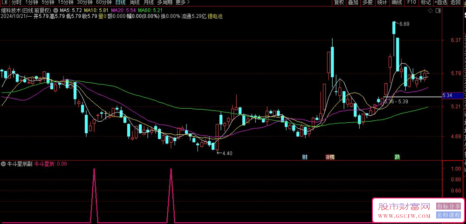Switch to the 月线 monthly chart tab
The height and width of the screenshot is (224, 466).
148,3
